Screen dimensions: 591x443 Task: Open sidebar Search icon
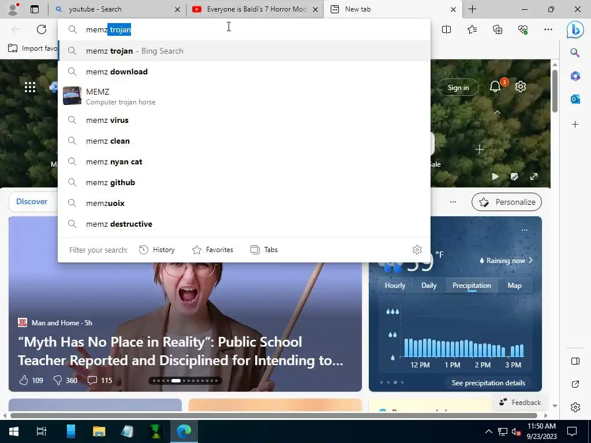[x=575, y=52]
